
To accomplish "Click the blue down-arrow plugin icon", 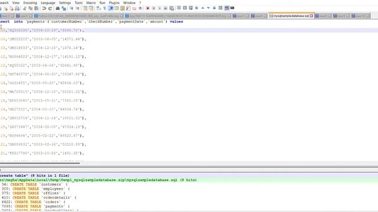I will 208,8.
